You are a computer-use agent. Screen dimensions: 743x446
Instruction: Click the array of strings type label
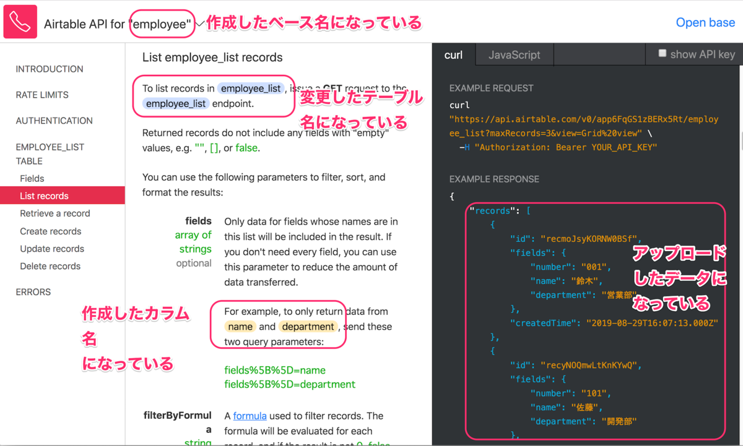tap(193, 242)
